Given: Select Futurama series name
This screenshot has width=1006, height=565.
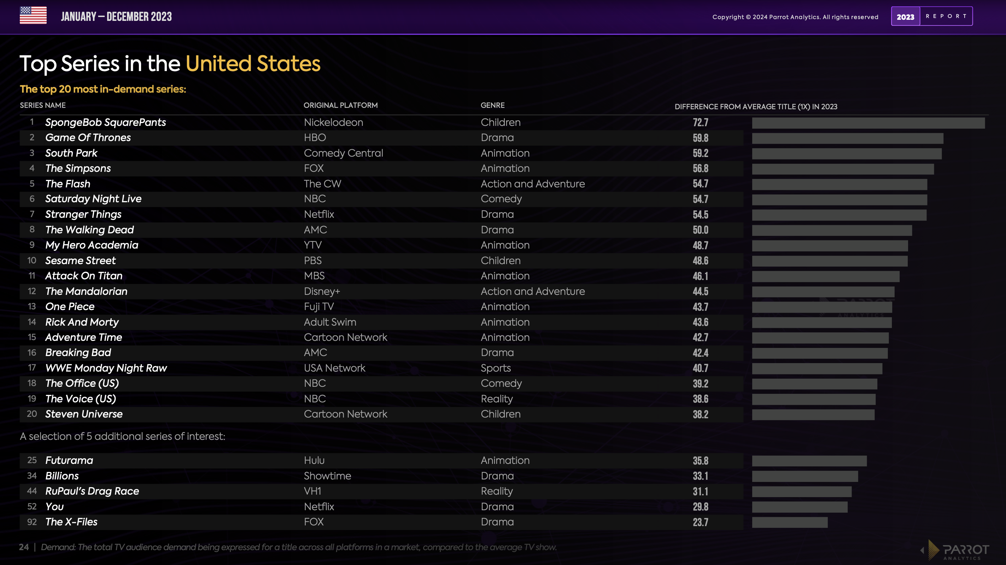Looking at the screenshot, I should tap(69, 461).
